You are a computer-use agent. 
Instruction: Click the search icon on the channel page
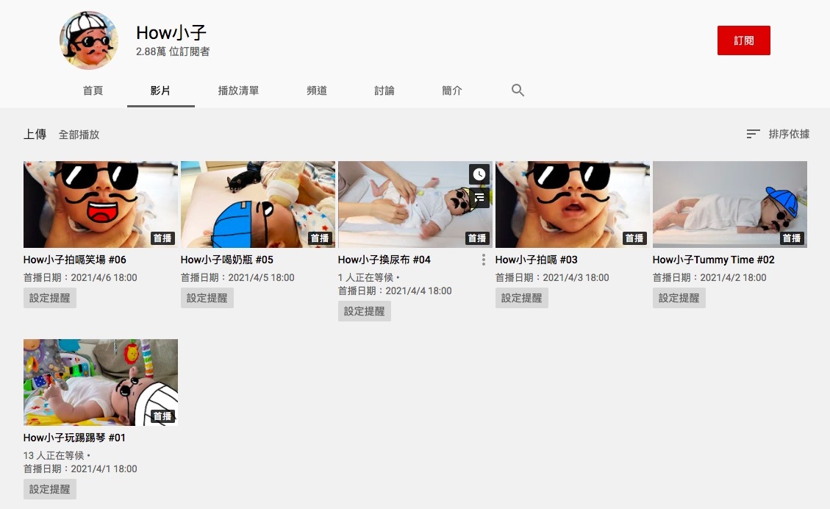pyautogui.click(x=518, y=90)
